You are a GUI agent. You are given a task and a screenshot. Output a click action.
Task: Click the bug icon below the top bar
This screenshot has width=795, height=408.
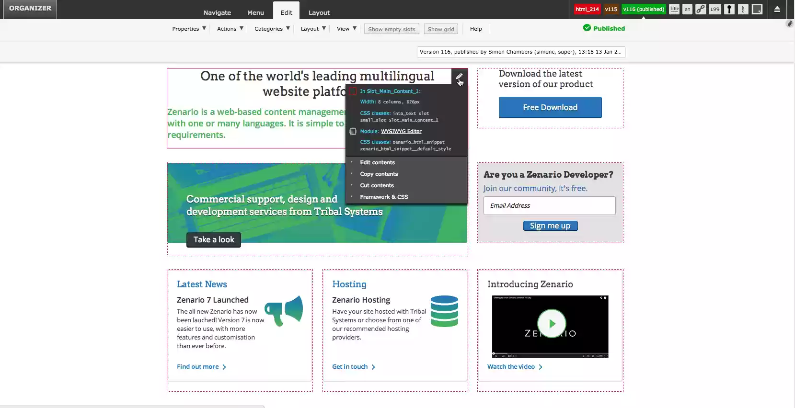789,23
